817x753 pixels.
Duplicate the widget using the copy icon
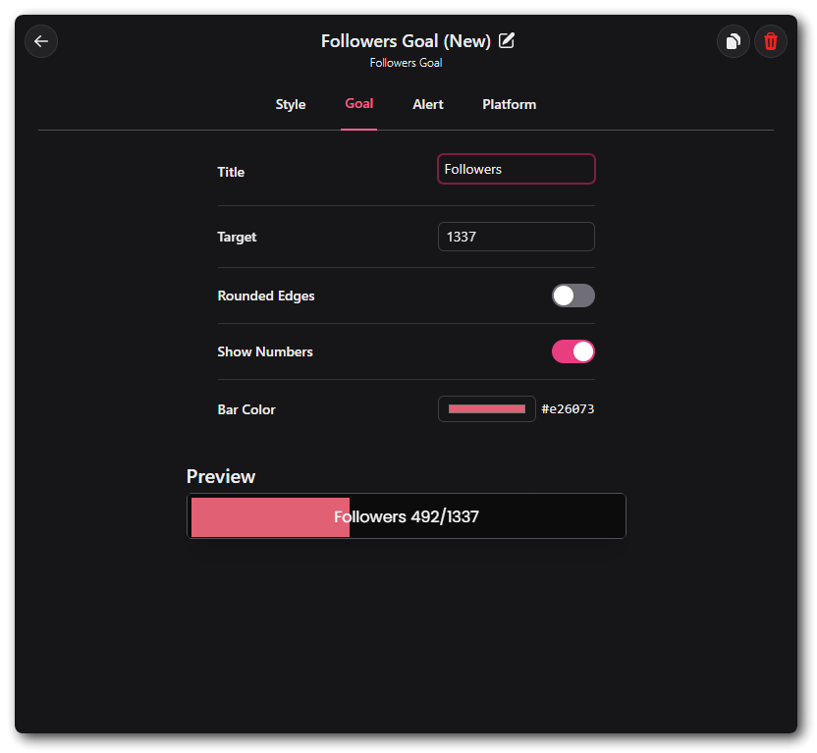(x=733, y=41)
